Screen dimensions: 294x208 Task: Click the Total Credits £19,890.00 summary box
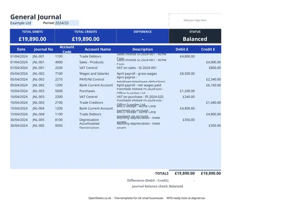(x=85, y=36)
